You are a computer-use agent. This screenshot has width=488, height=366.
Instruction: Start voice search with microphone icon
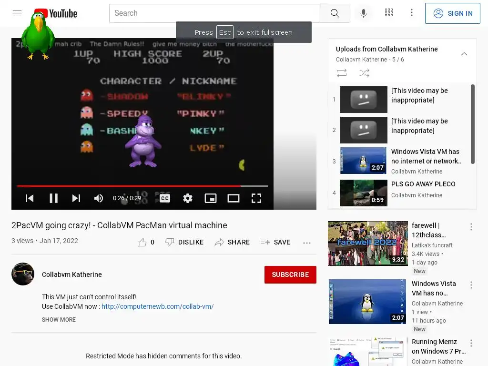click(364, 13)
